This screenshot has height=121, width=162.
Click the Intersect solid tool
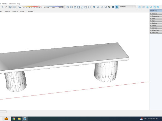click(144, 7)
